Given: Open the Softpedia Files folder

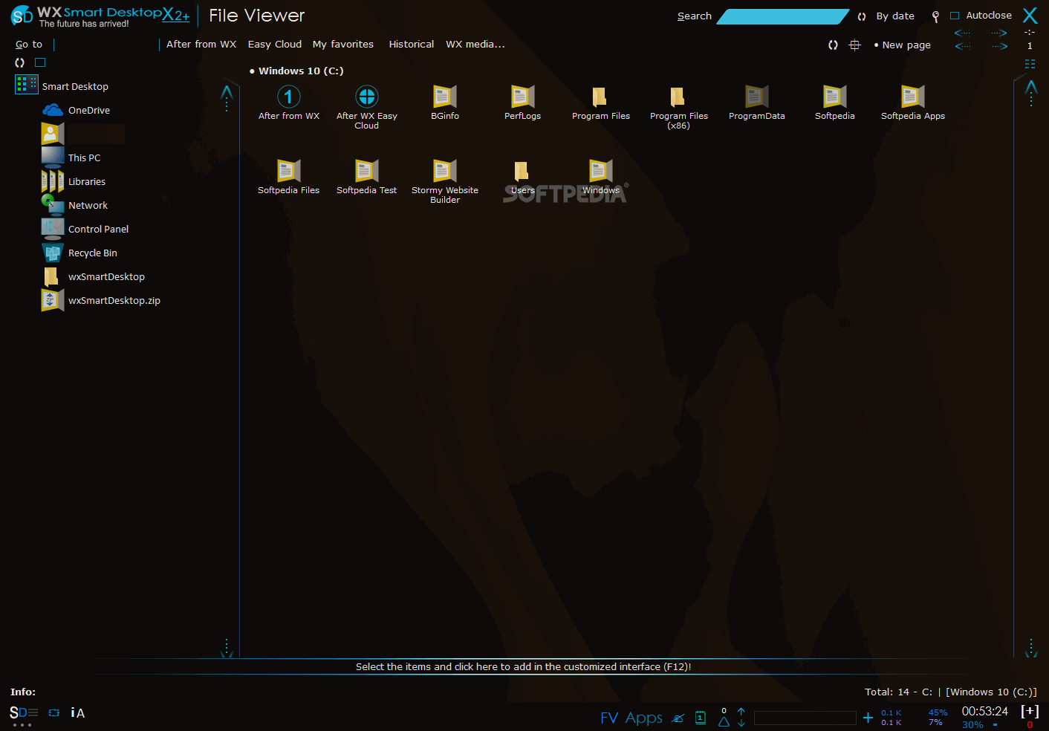Looking at the screenshot, I should pos(289,171).
